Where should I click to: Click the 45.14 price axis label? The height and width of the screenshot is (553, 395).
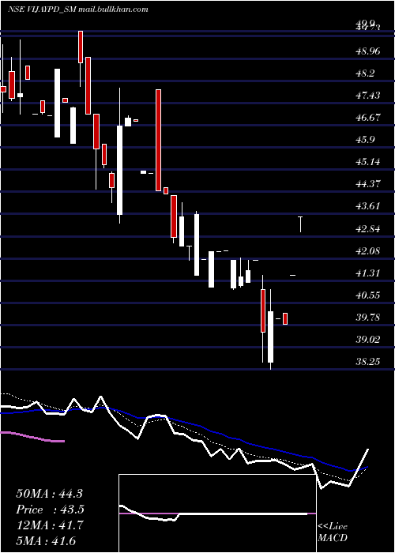click(x=368, y=162)
